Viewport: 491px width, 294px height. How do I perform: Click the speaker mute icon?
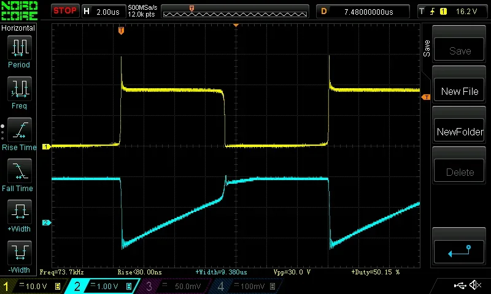tap(474, 285)
